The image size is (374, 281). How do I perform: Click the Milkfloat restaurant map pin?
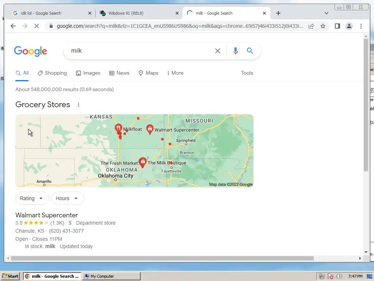[118, 128]
